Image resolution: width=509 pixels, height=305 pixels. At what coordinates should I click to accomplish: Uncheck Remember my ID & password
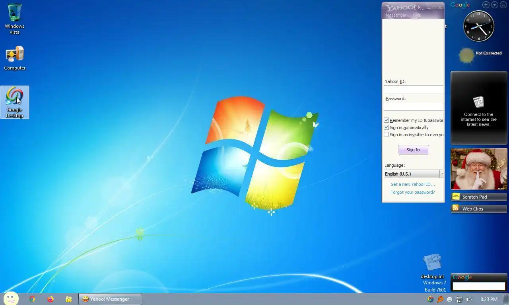click(x=386, y=120)
